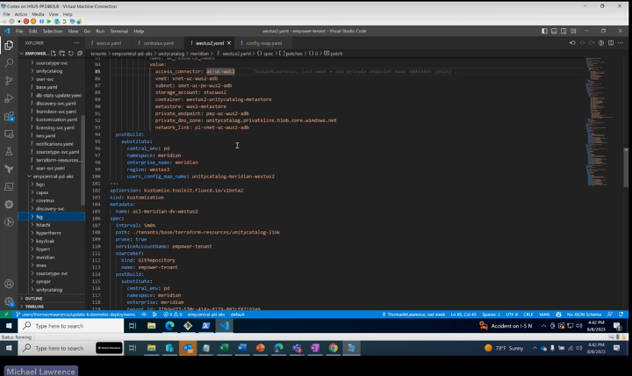Click the minimap code overview
The image size is (632, 376).
[x=598, y=121]
